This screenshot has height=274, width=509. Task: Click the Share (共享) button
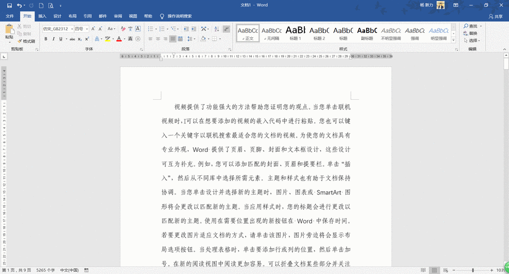click(x=496, y=16)
